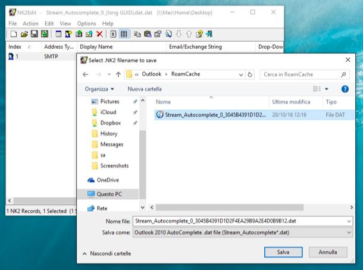Click the Find magnifier toolbar icon
This screenshot has width=363, height=270.
(168, 34)
